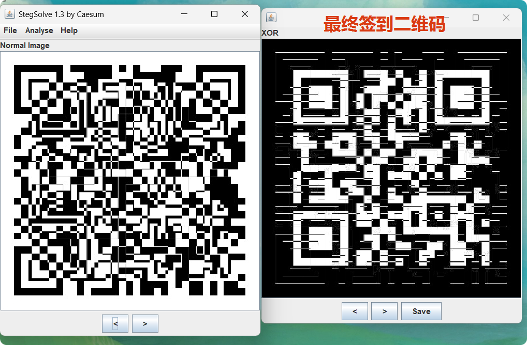Viewport: 527px width, 345px height.
Task: Save the XOR combined image
Action: point(421,311)
